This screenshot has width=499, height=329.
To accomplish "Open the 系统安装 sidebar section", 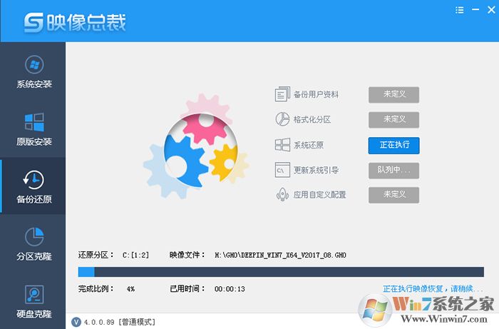I will (34, 71).
